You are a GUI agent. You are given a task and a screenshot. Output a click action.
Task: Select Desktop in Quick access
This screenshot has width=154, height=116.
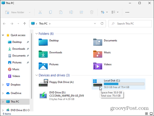tap(17, 42)
